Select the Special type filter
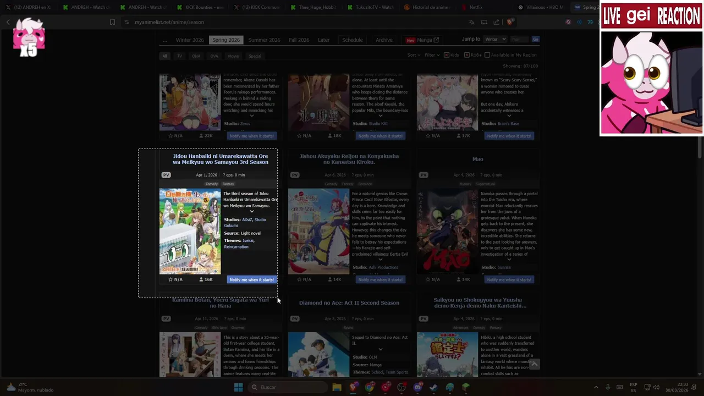 pyautogui.click(x=255, y=56)
